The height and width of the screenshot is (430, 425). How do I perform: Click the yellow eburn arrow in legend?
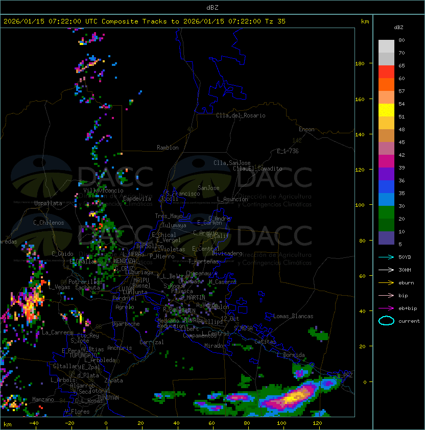386,283
